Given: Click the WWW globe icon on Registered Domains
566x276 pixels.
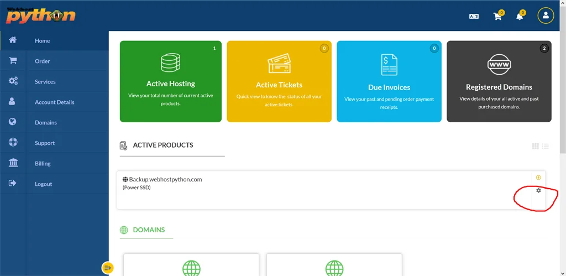Looking at the screenshot, I should click(x=499, y=64).
